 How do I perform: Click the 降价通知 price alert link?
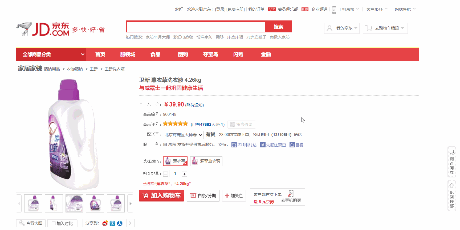[x=194, y=105]
